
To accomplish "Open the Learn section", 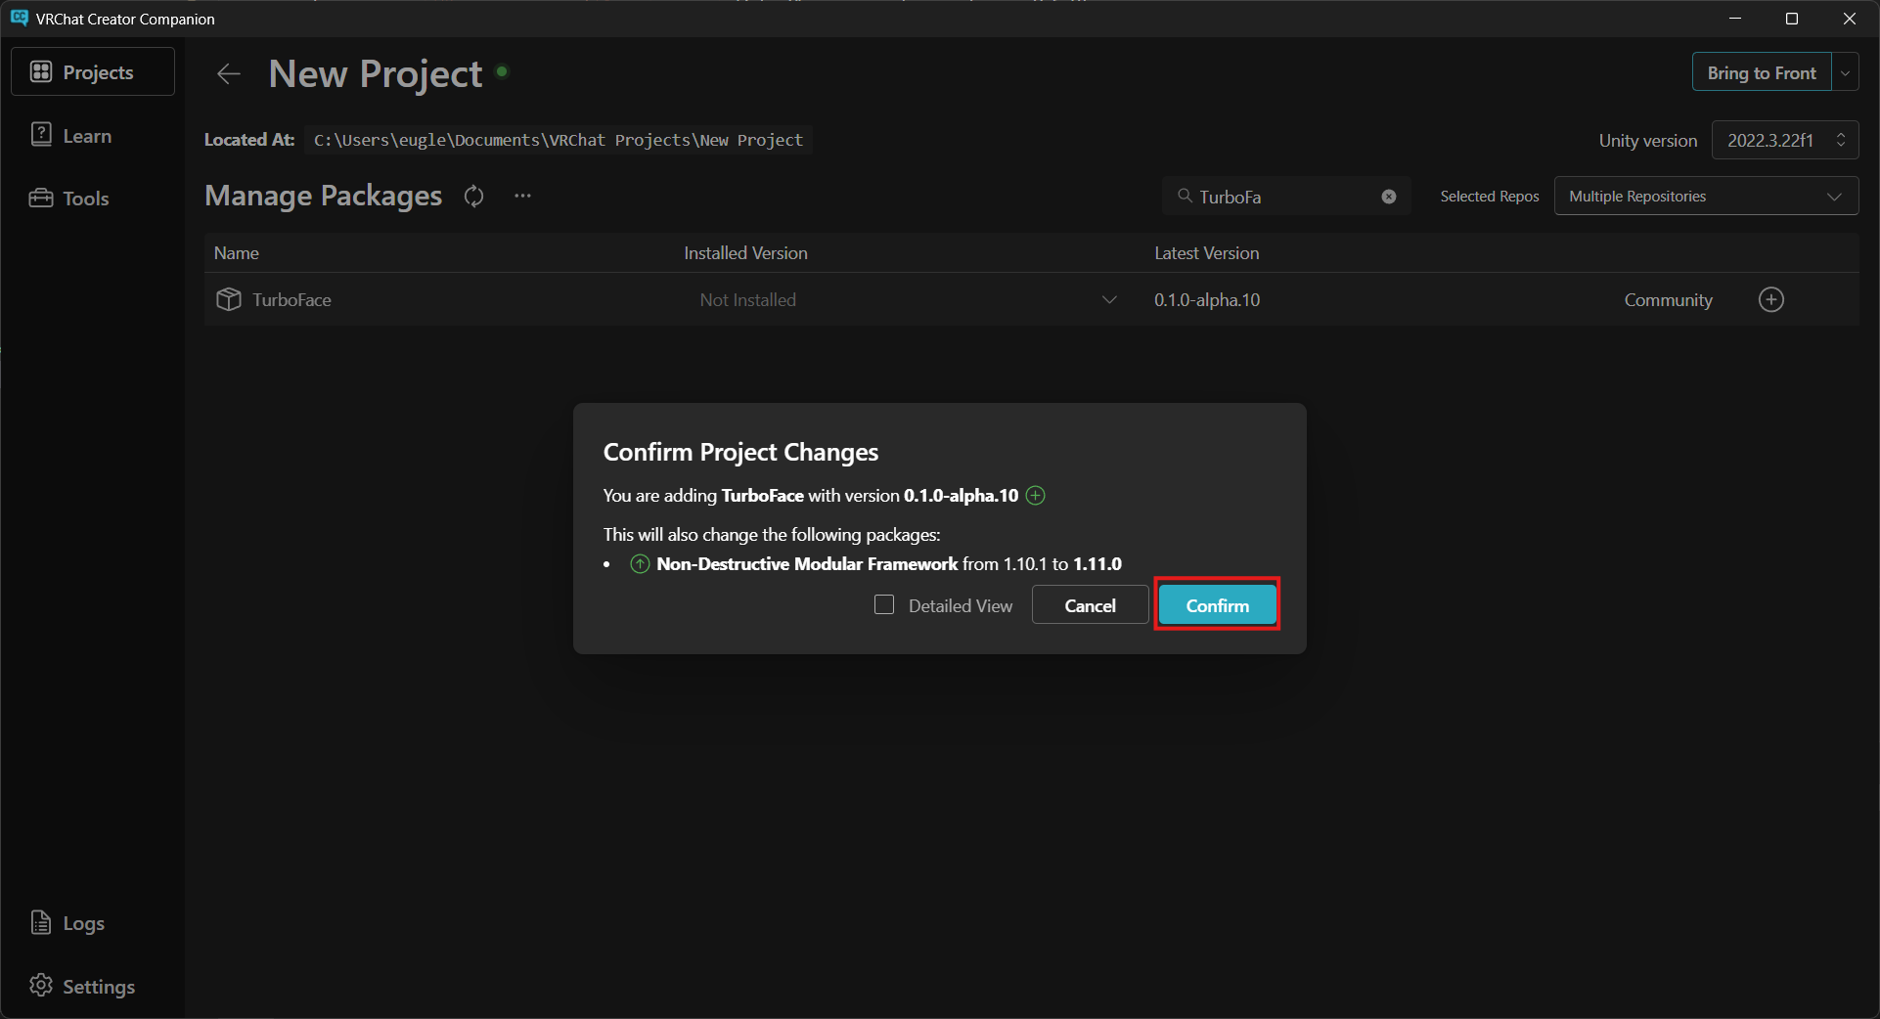I will point(71,136).
